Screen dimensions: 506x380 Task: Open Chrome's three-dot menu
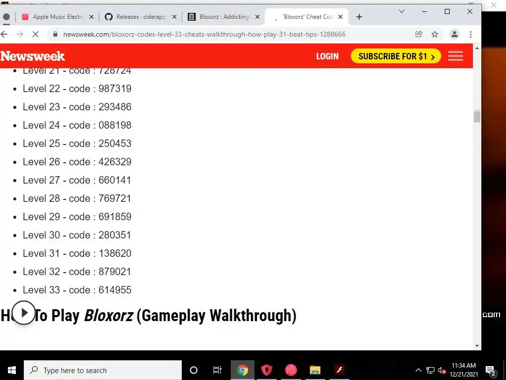click(x=470, y=34)
